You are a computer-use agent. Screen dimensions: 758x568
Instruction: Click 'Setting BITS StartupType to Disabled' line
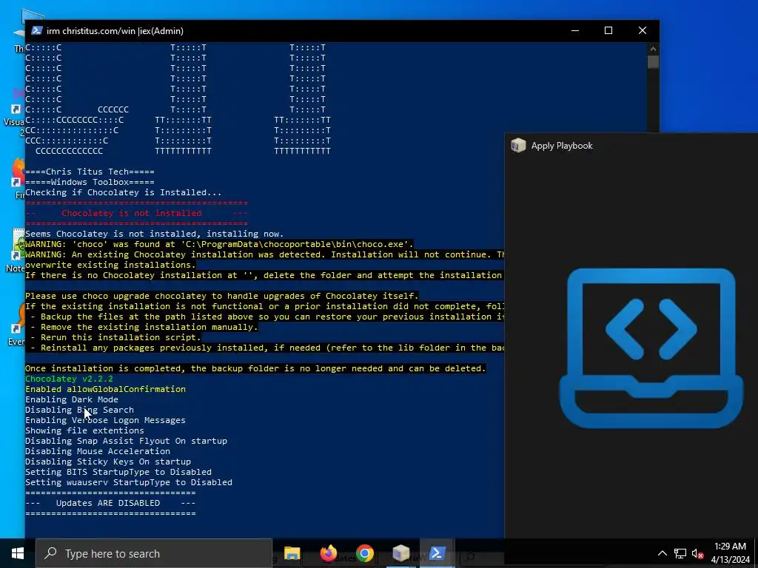pos(118,472)
